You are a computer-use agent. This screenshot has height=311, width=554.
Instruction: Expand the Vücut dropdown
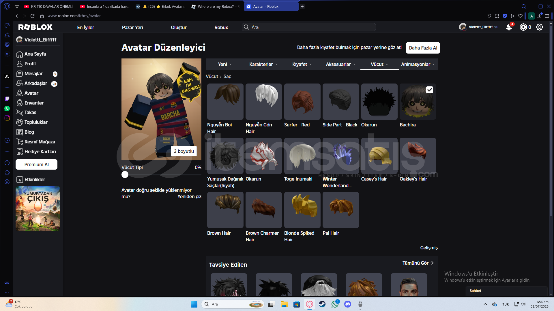[379, 64]
